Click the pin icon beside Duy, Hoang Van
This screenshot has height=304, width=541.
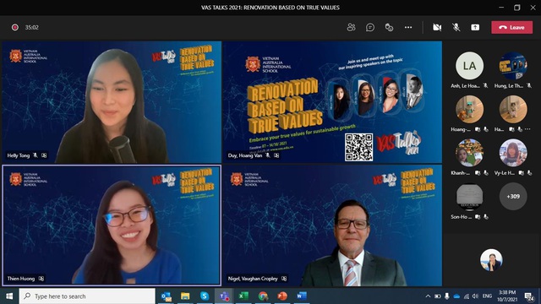(x=276, y=155)
